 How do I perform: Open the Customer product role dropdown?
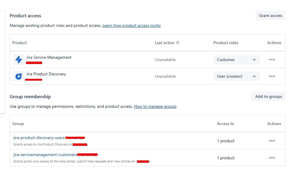(237, 60)
